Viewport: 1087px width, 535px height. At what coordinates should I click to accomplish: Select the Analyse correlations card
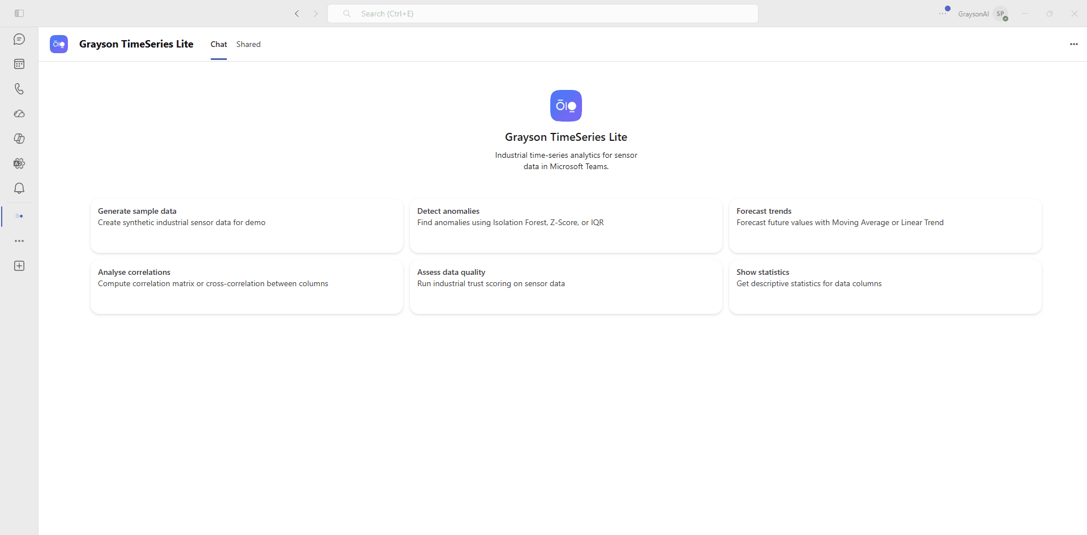247,287
